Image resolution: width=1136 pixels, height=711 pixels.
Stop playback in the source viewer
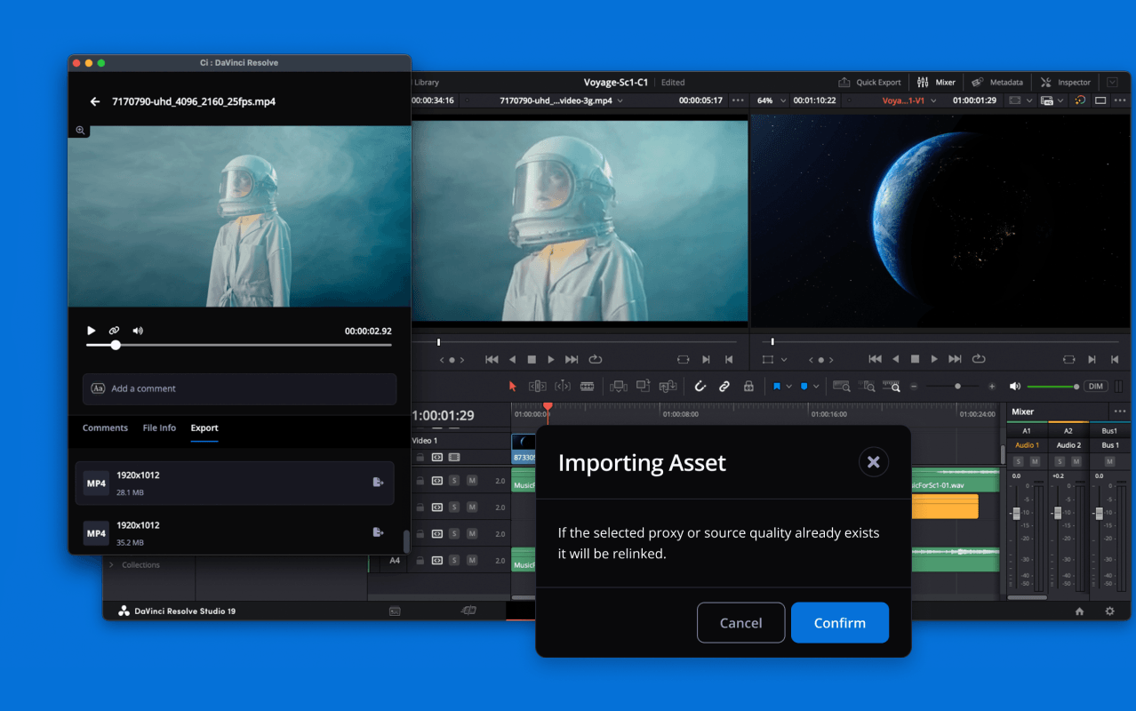[532, 360]
